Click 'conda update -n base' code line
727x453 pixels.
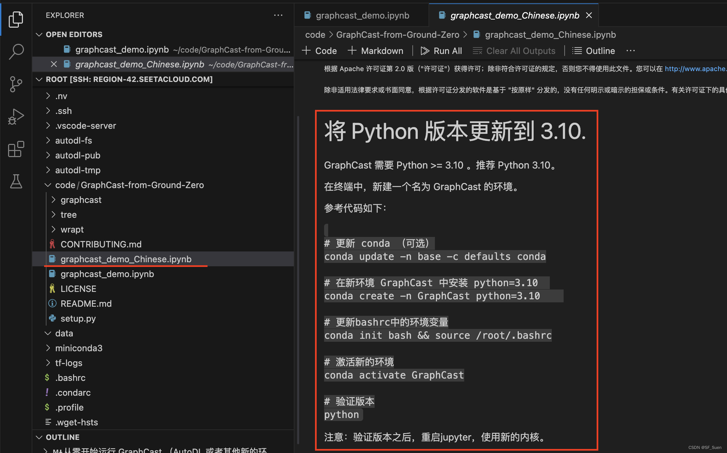pos(435,256)
